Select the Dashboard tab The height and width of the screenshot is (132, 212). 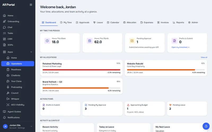point(49,22)
